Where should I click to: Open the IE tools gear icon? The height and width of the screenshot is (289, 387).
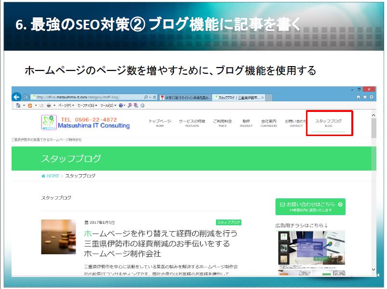tap(371, 97)
